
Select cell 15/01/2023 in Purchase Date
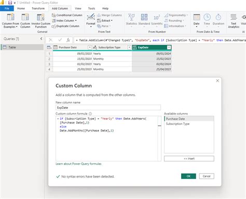pyautogui.click(x=73, y=59)
